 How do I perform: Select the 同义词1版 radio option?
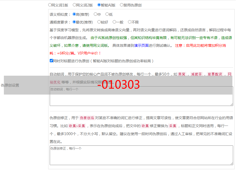pos(50,5)
